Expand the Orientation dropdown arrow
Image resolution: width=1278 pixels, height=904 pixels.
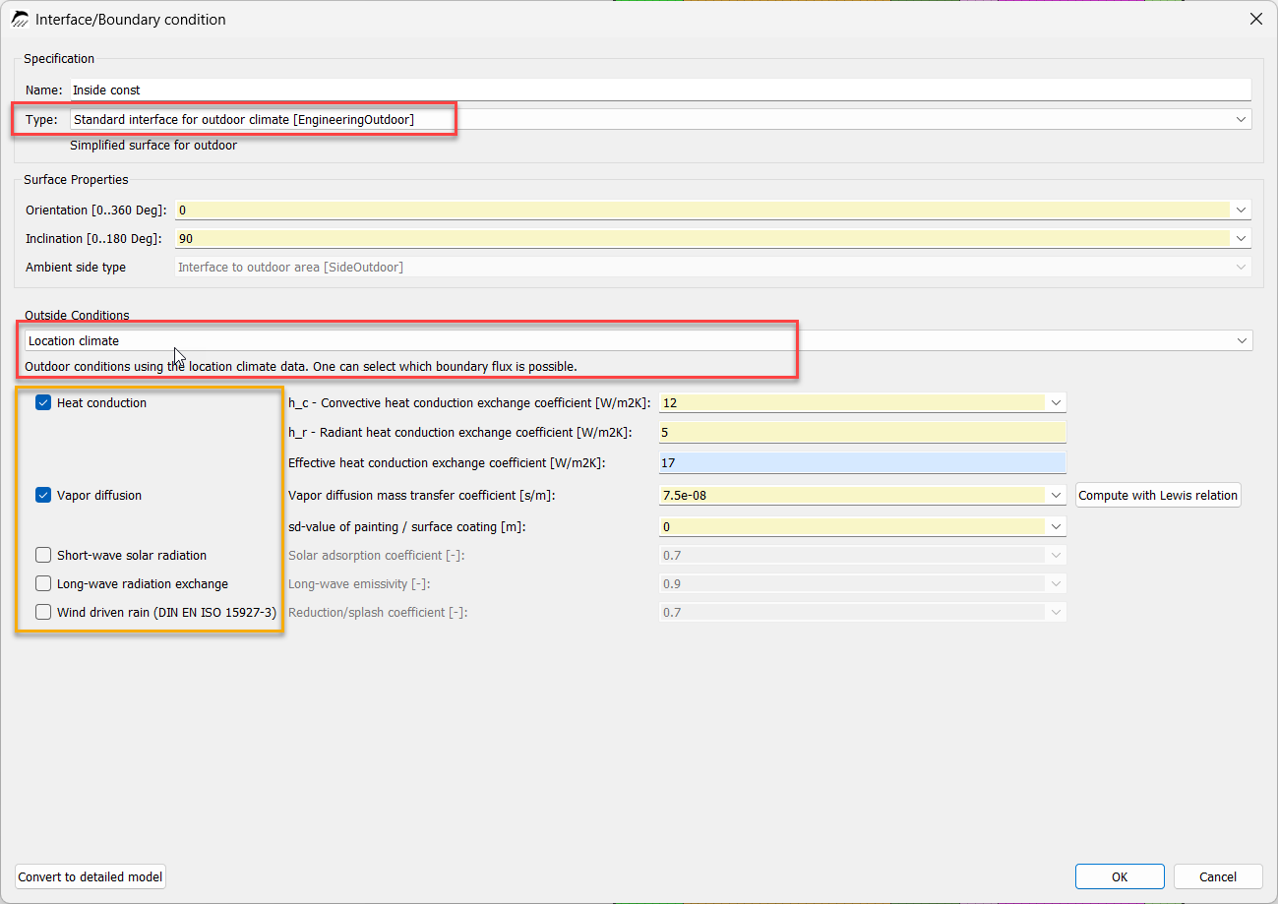pyautogui.click(x=1241, y=210)
